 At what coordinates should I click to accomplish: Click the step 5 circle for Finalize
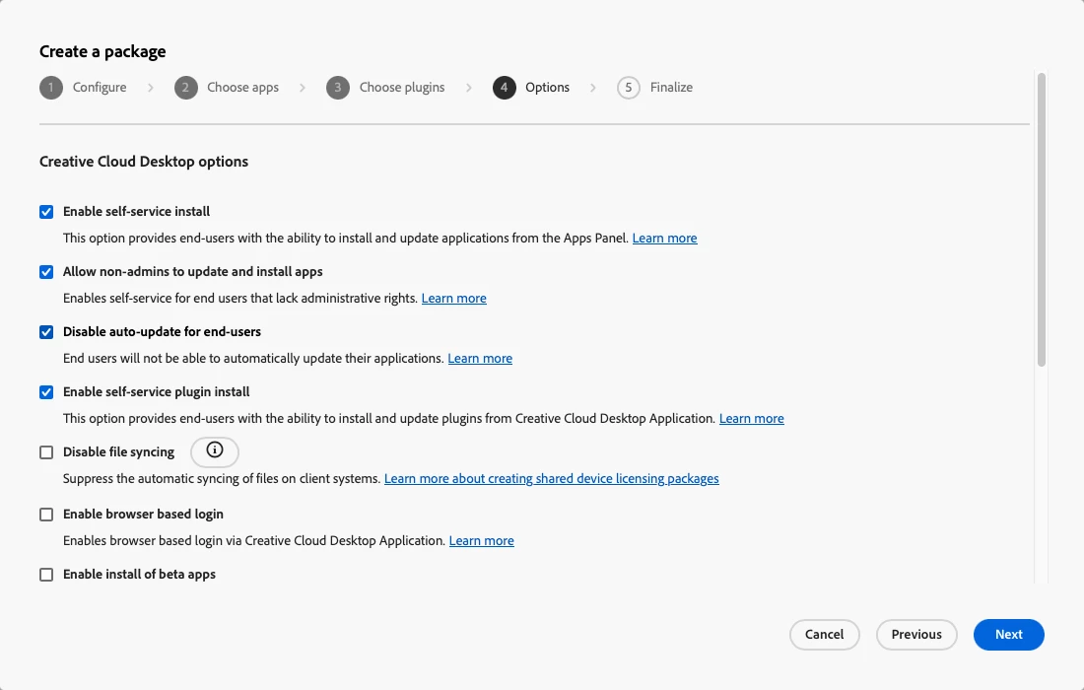[x=629, y=88]
